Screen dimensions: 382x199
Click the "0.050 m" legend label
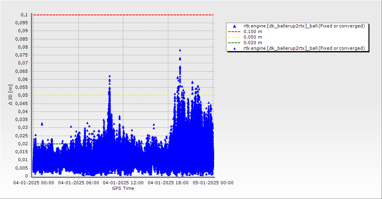click(x=253, y=37)
